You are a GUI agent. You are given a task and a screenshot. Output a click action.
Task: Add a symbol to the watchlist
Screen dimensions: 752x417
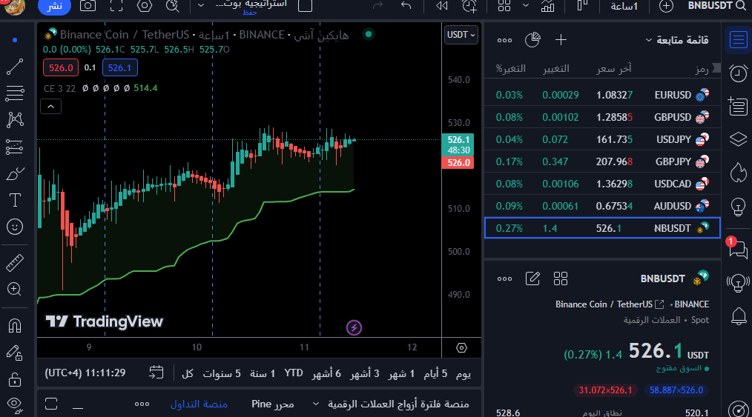coord(561,40)
